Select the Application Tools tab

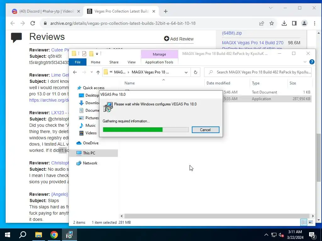pyautogui.click(x=159, y=62)
